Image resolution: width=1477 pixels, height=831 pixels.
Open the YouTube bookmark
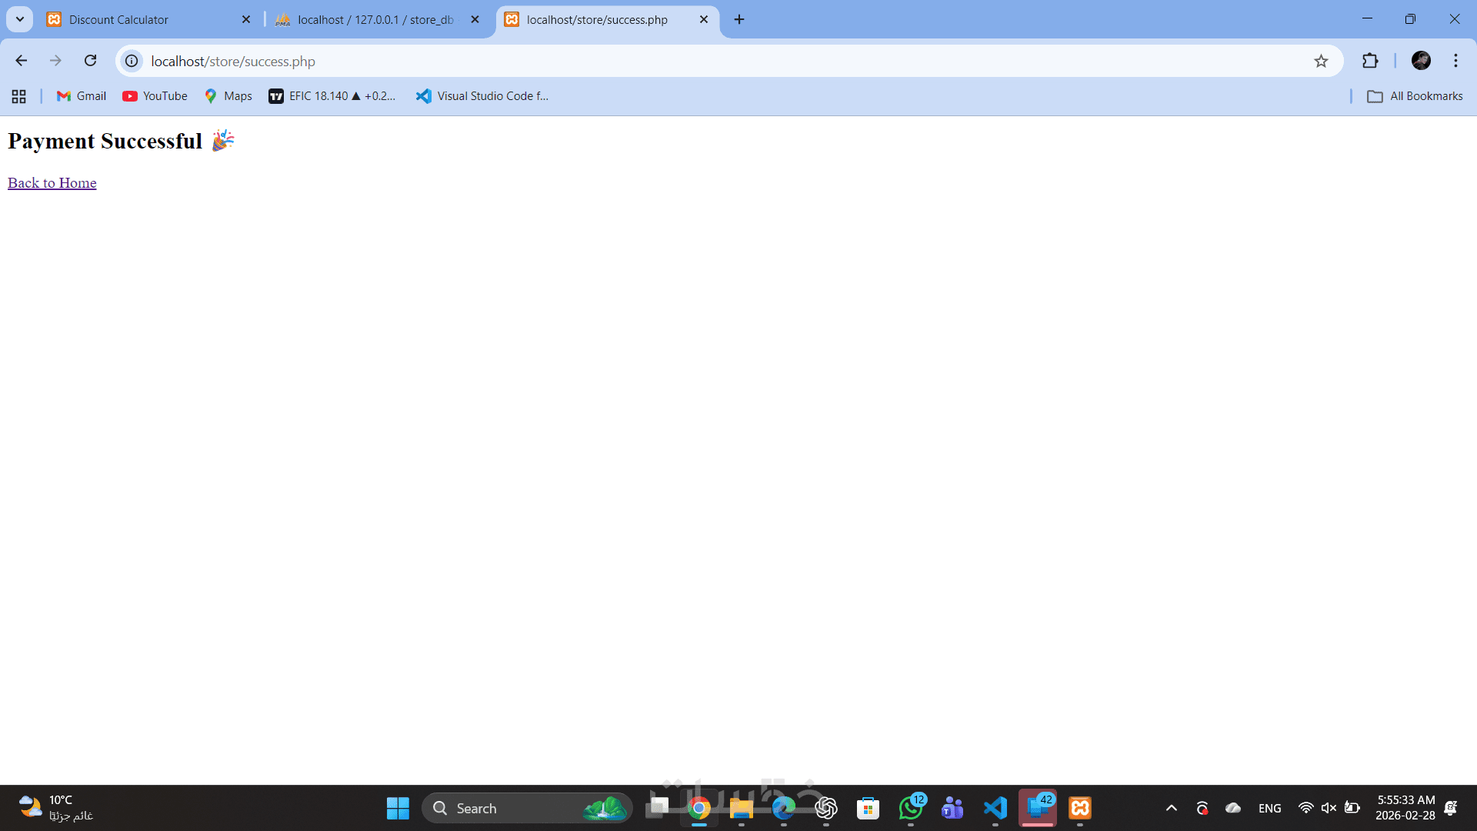(x=155, y=96)
